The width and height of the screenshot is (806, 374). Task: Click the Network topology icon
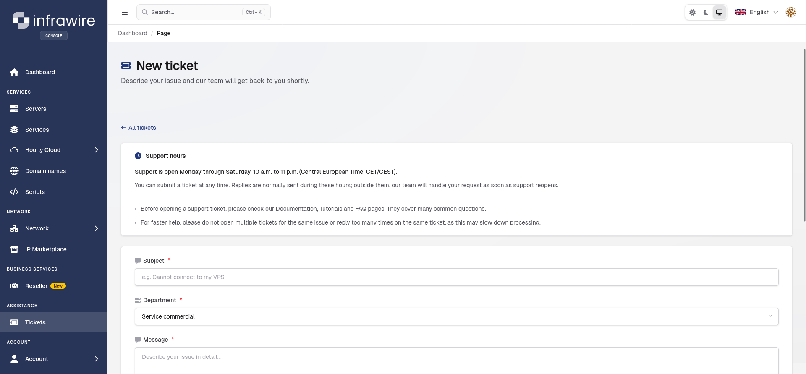[14, 228]
